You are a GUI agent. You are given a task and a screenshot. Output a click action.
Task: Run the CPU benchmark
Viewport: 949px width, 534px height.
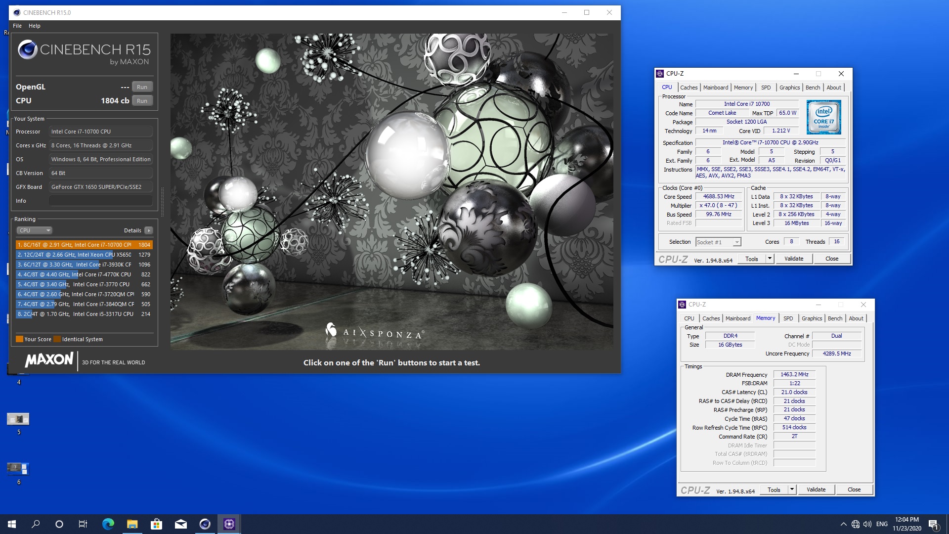click(142, 101)
